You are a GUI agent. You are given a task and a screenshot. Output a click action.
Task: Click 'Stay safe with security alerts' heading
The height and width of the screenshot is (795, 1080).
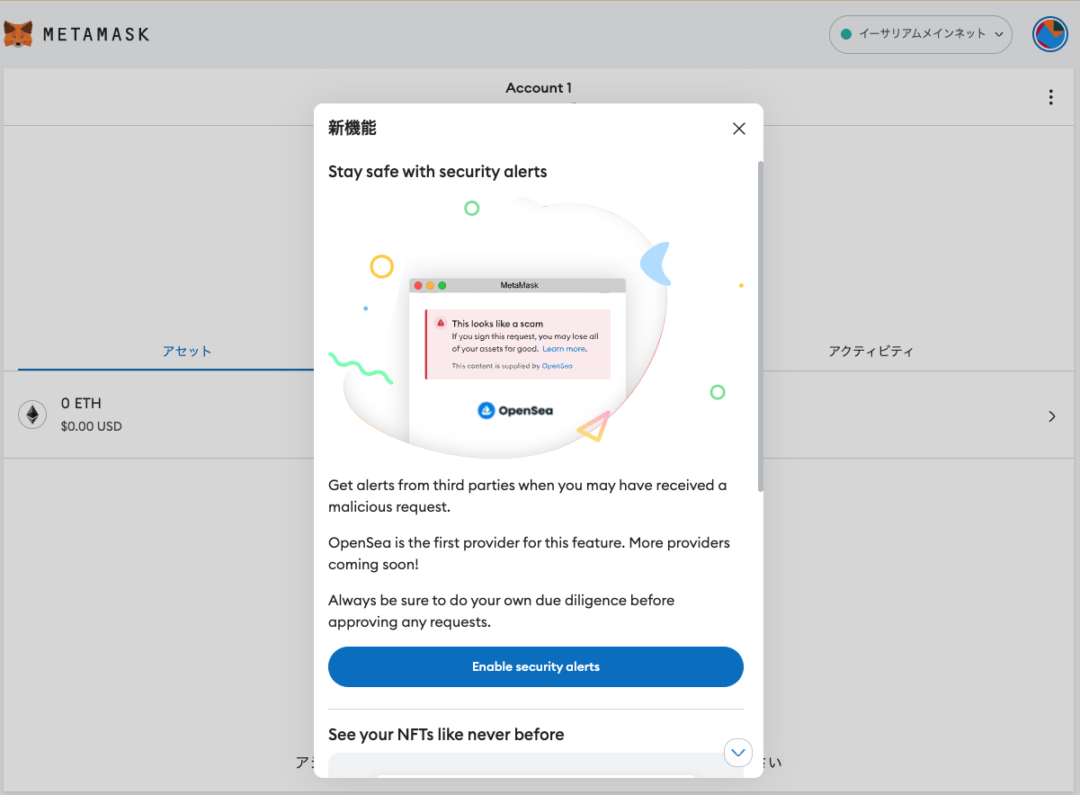click(438, 171)
